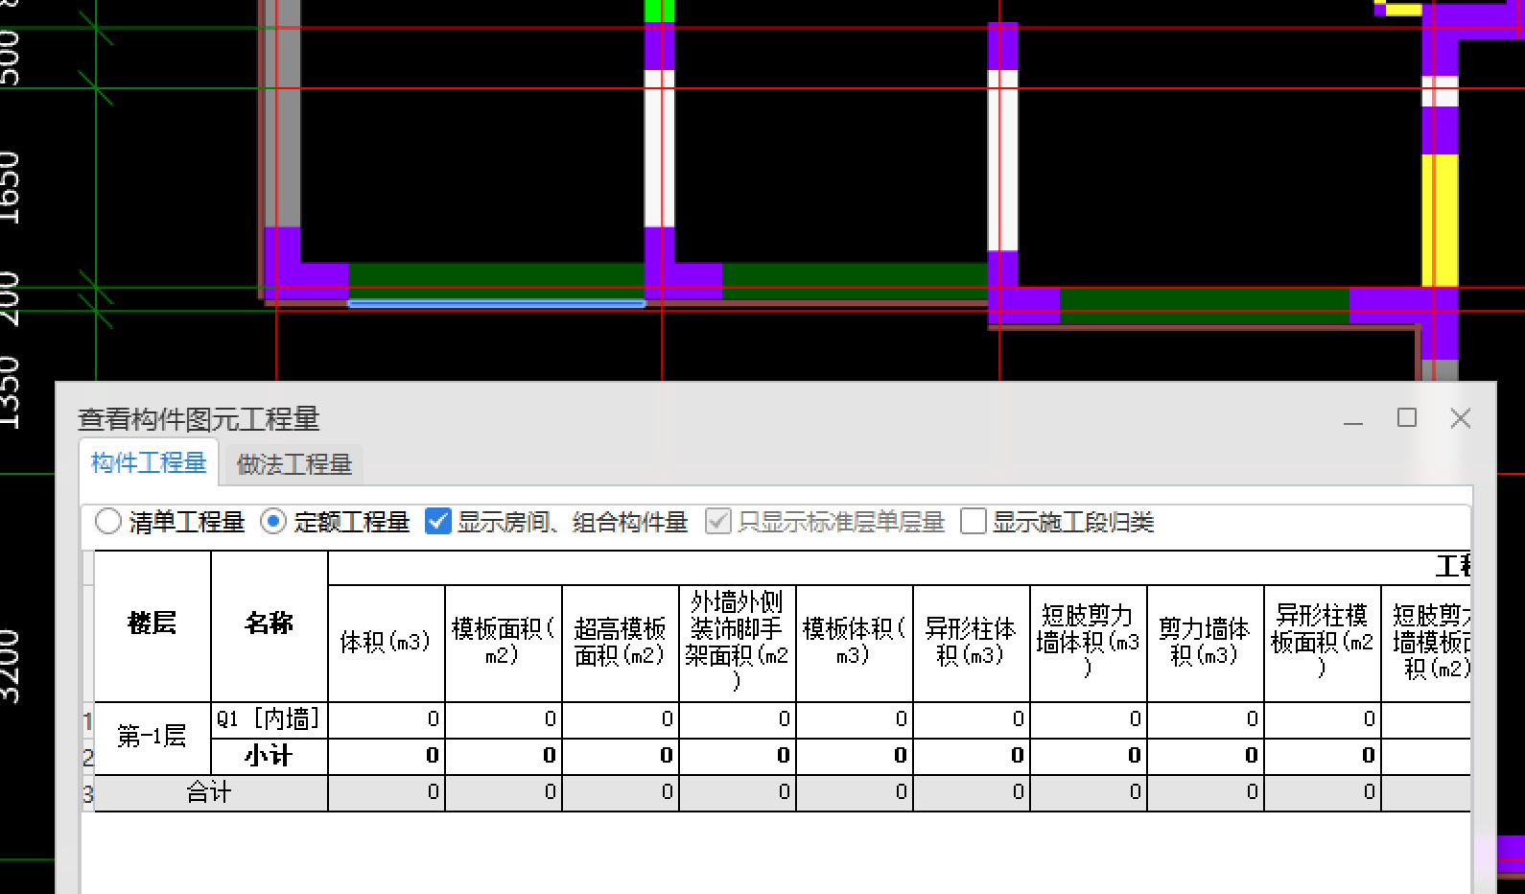
Task: Click the 体积(m3) column header
Action: pos(387,644)
